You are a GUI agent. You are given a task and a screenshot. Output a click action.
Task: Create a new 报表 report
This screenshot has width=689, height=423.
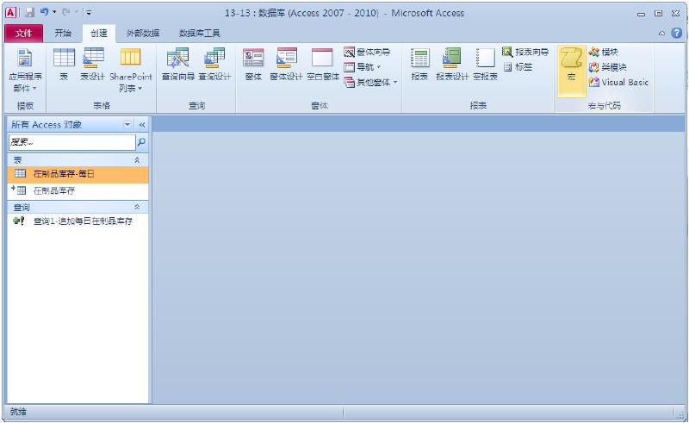[x=419, y=65]
